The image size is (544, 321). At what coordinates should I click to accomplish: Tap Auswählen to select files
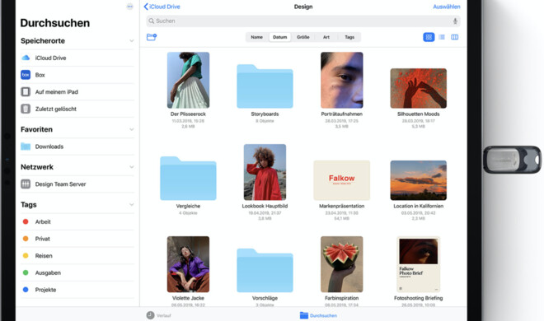[447, 7]
